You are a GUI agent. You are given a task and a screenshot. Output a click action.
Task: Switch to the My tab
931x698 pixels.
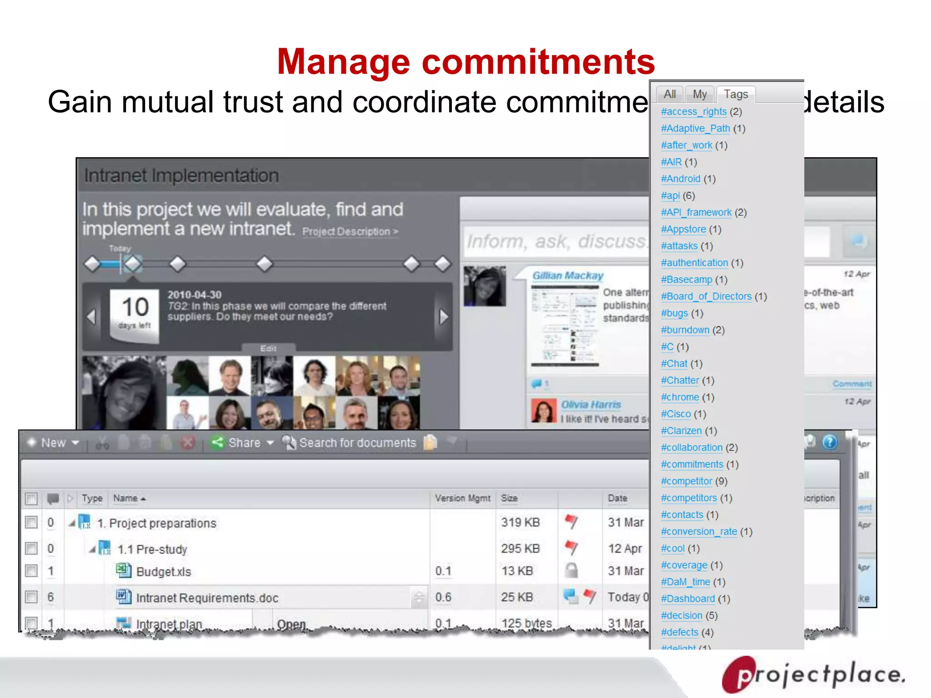pos(699,94)
